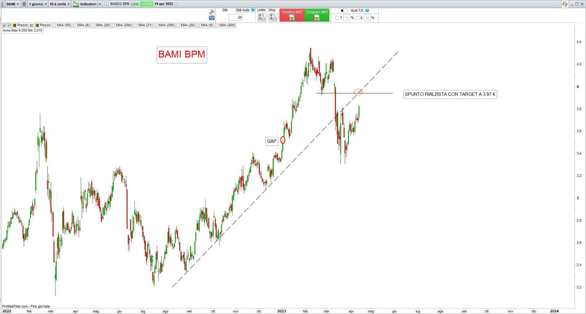Click the BANCO BPM info icon
Image resolution: width=586 pixels, height=314 pixels.
106,4
